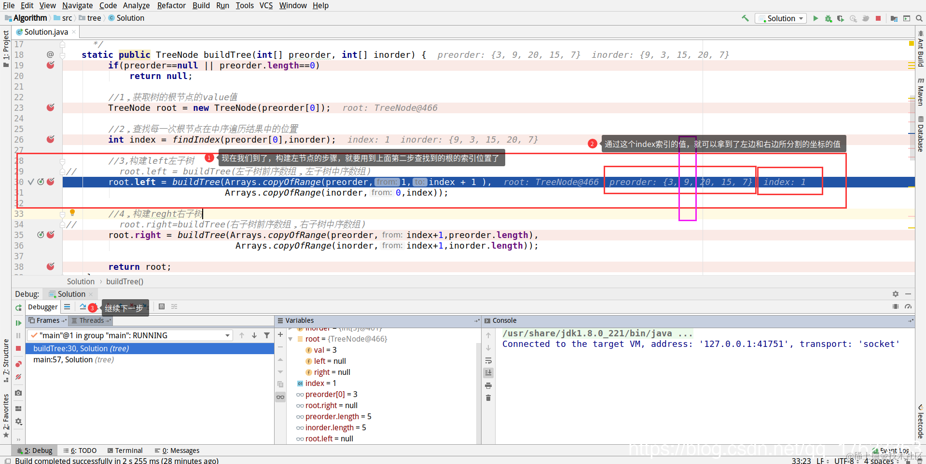The height and width of the screenshot is (464, 926).
Task: Rerun Solution in Debug panel
Action: pos(18,307)
